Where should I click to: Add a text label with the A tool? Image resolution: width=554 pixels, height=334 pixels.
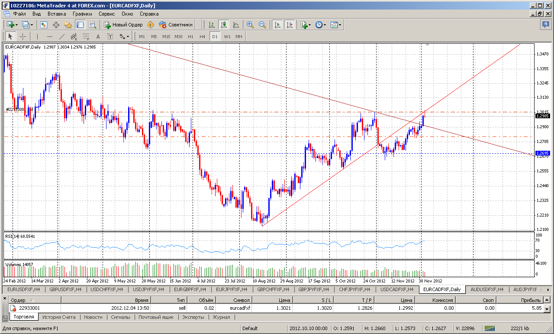(x=98, y=36)
